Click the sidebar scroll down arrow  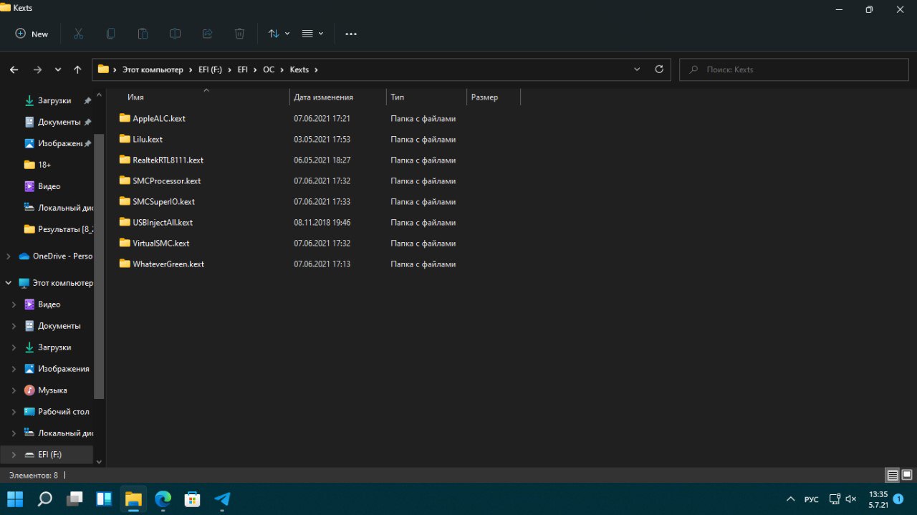tap(99, 462)
